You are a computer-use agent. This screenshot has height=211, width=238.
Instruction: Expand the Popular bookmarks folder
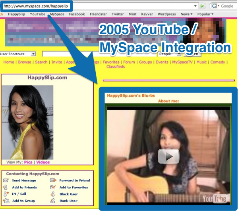(205, 14)
